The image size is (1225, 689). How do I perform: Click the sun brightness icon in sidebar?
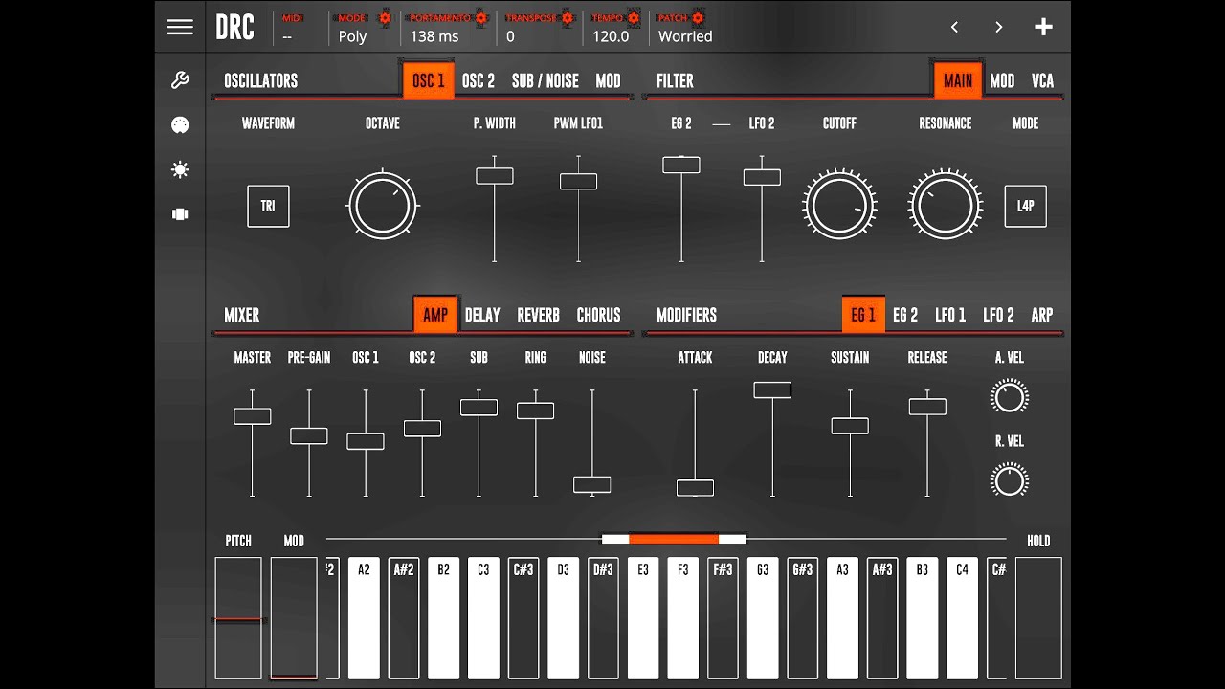(x=180, y=169)
